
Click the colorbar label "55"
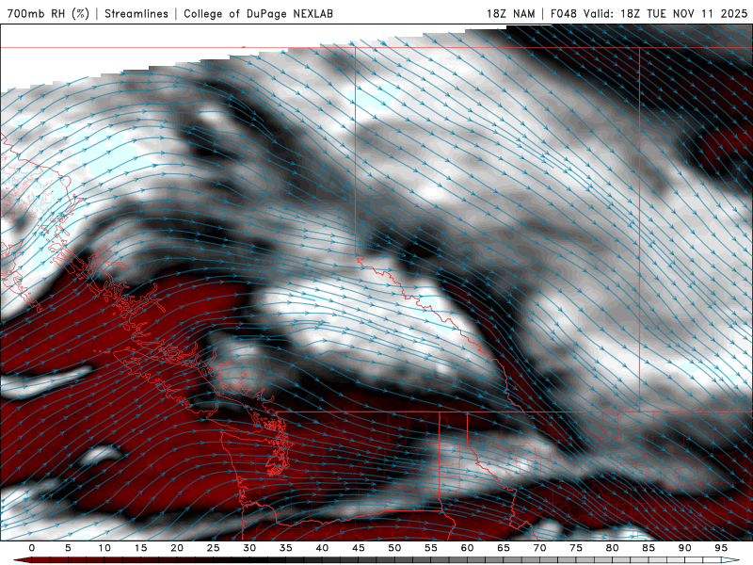[431, 548]
